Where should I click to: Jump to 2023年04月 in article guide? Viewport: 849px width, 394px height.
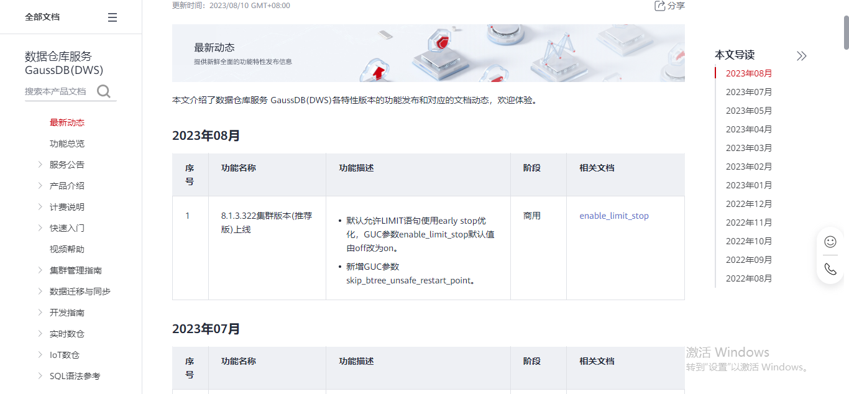[x=749, y=129]
